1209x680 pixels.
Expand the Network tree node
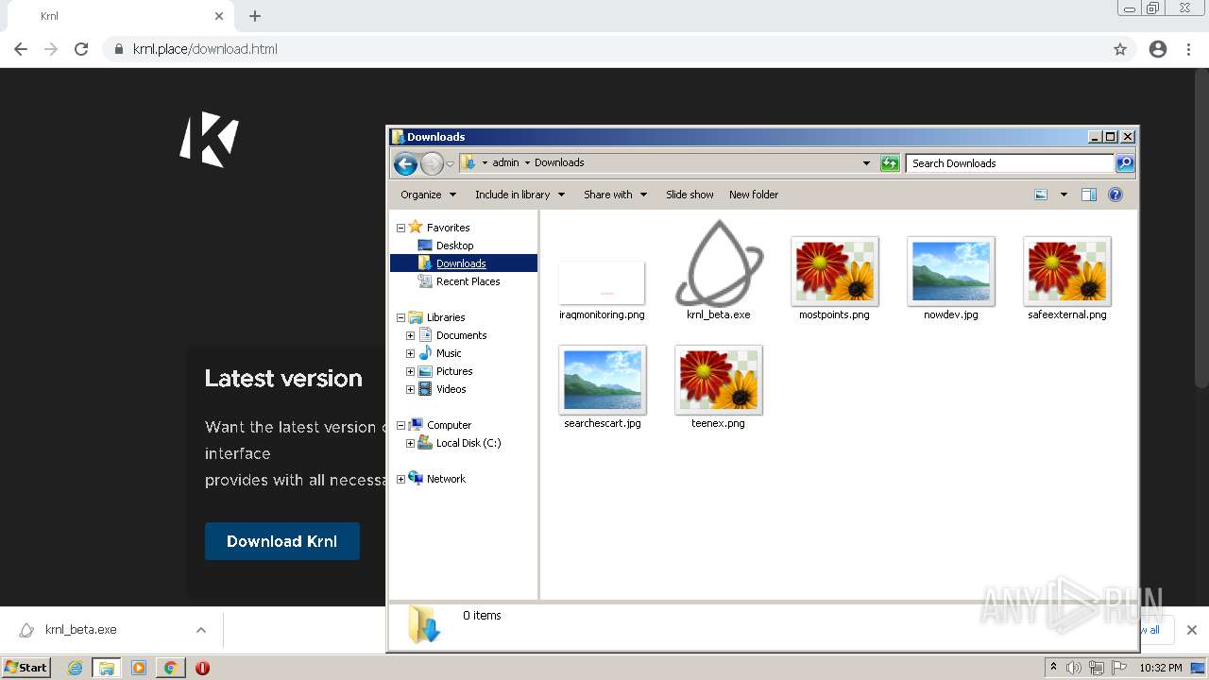400,479
